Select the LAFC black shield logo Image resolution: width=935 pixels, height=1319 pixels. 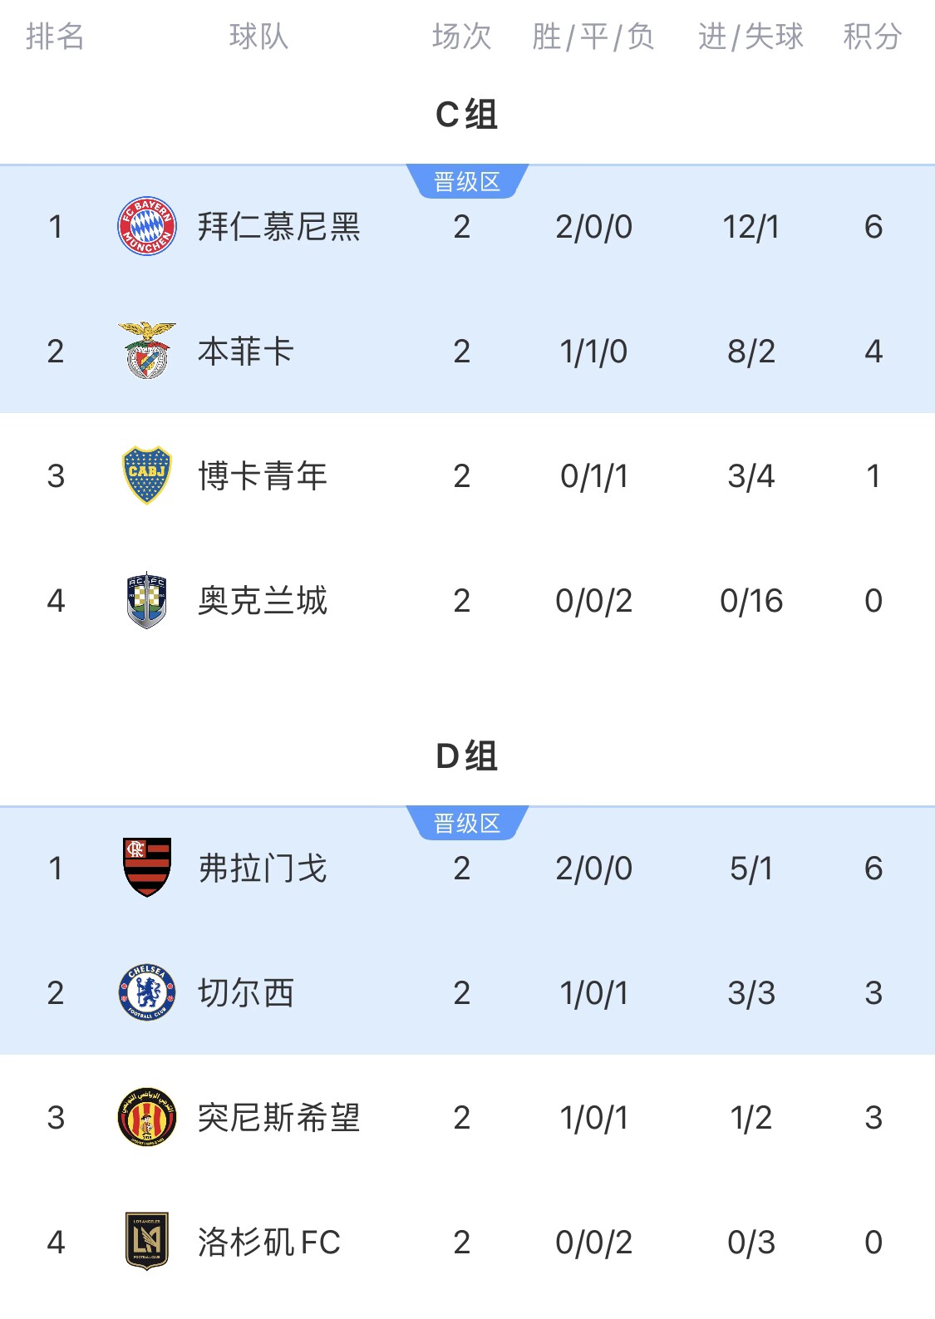[147, 1242]
